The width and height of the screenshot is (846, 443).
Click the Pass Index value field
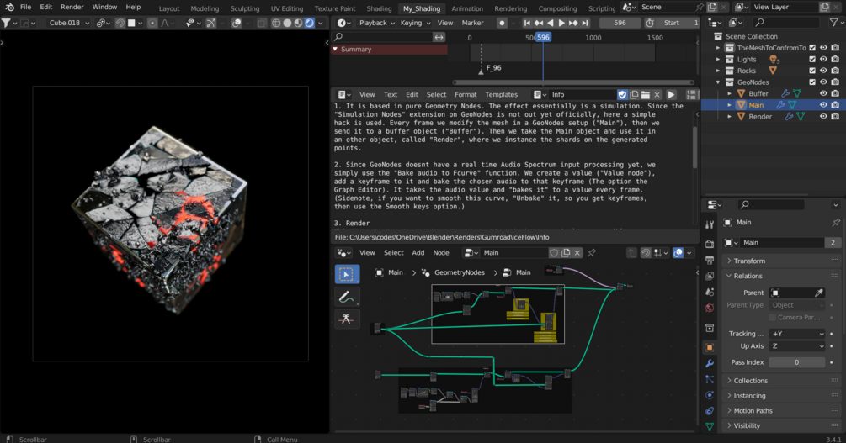(796, 362)
